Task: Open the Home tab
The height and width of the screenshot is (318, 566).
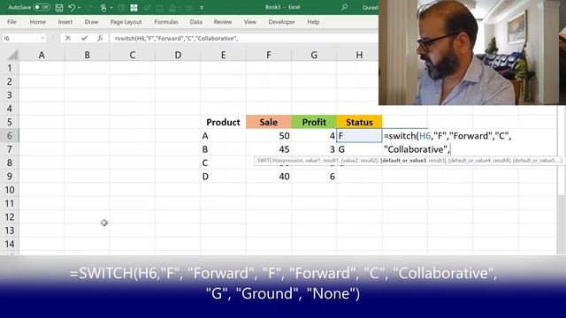Action: pyautogui.click(x=37, y=22)
